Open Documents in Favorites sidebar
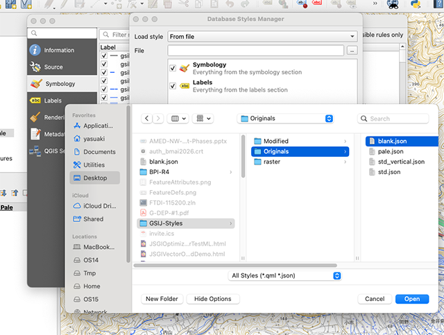 pos(94,152)
